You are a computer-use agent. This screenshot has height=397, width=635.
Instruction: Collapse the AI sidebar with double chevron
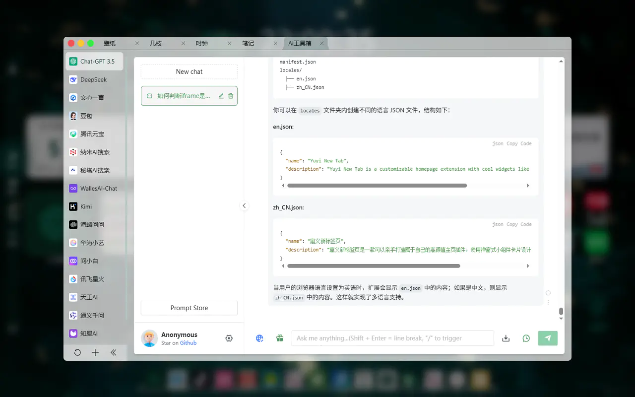coord(113,353)
